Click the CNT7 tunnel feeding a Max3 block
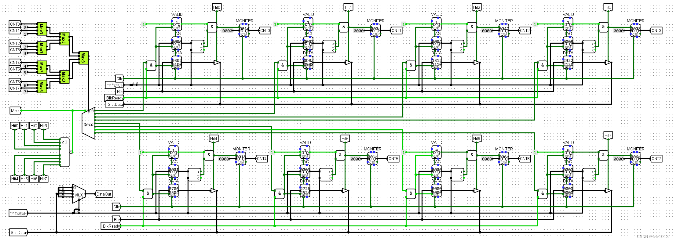 (x=15, y=88)
